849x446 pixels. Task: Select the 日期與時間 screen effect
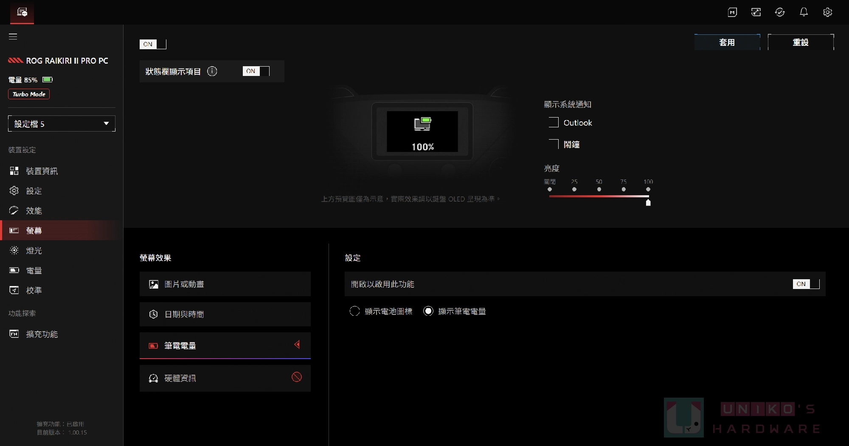pos(225,314)
